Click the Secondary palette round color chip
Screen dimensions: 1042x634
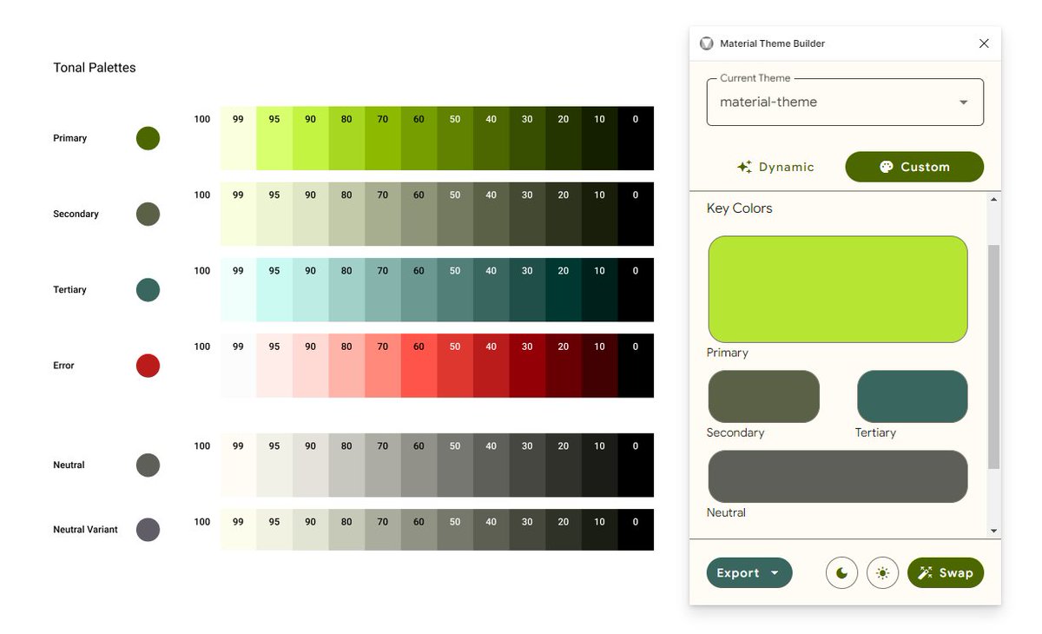(x=148, y=214)
